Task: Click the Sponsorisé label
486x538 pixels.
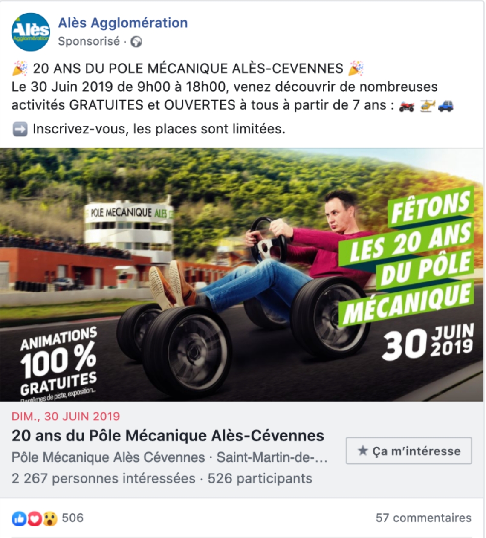Action: [x=89, y=41]
